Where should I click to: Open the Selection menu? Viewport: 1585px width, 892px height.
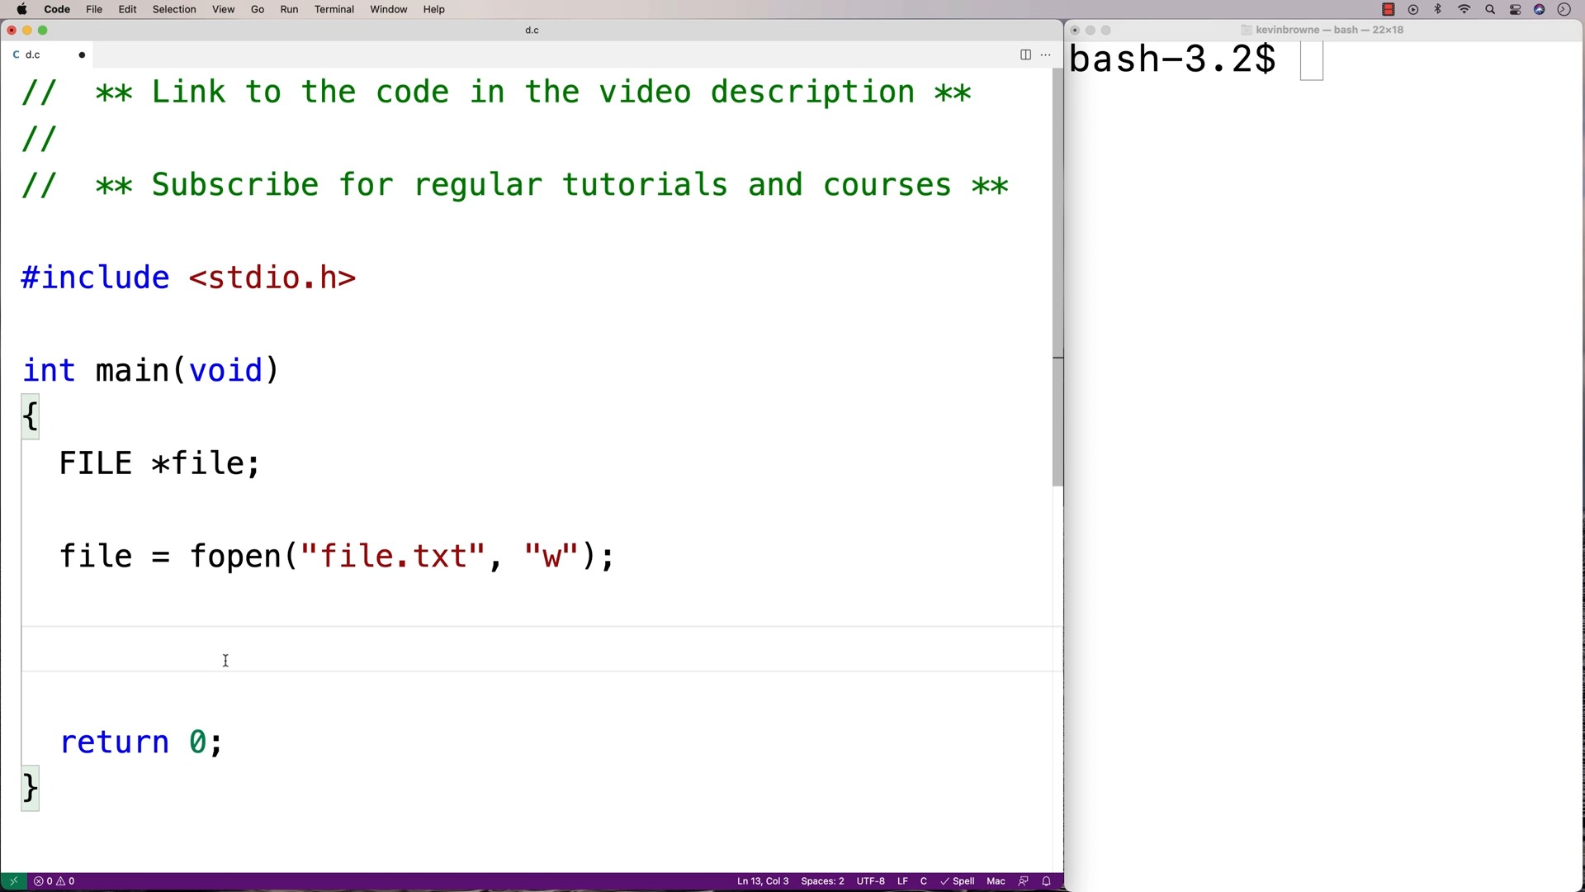174,10
